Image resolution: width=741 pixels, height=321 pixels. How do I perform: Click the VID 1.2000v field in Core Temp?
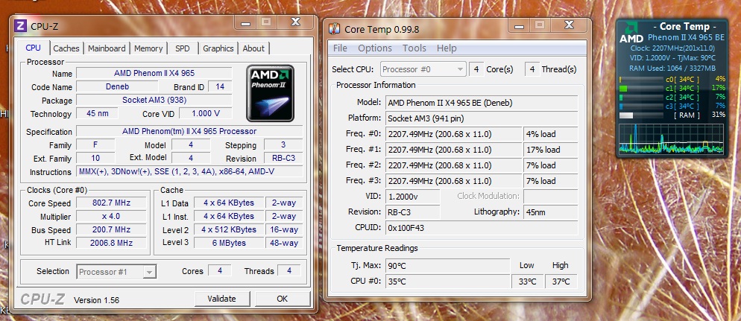412,197
